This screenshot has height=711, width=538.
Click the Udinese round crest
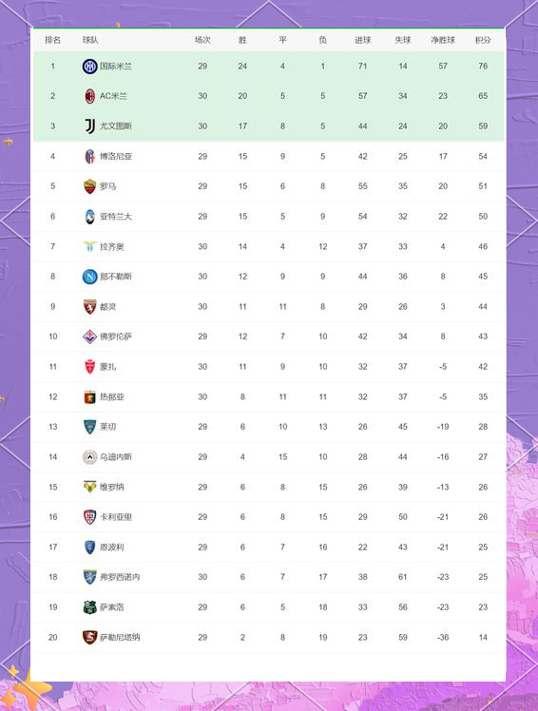pos(89,457)
